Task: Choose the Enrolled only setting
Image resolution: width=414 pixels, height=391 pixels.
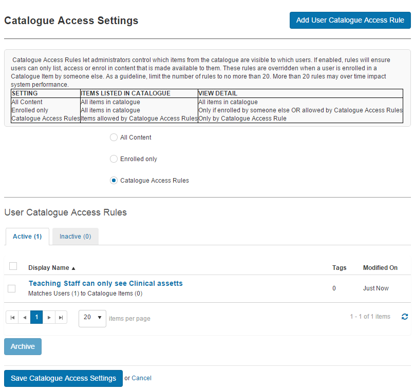Action: point(114,159)
